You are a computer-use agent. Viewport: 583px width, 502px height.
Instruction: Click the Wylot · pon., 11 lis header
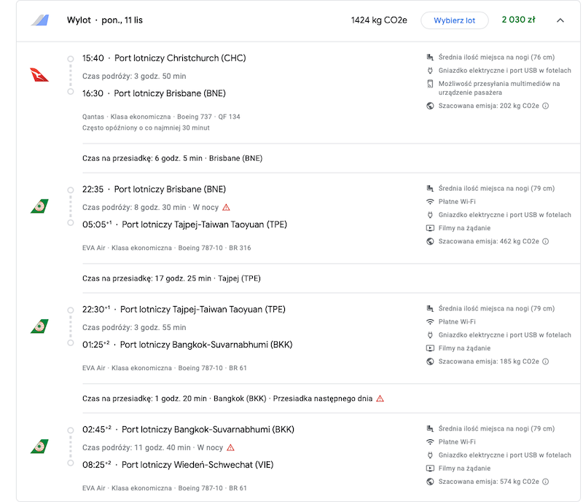pos(105,20)
